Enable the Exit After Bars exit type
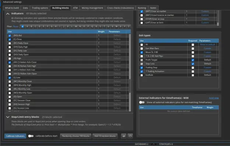The height and width of the screenshot is (146, 230). click(x=142, y=48)
